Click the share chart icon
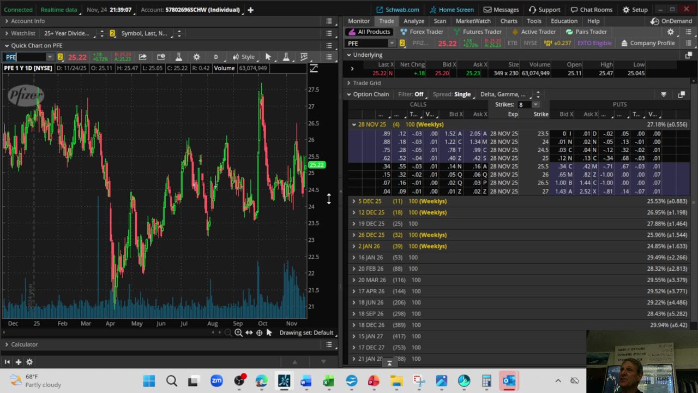698x393 pixels. 142,57
